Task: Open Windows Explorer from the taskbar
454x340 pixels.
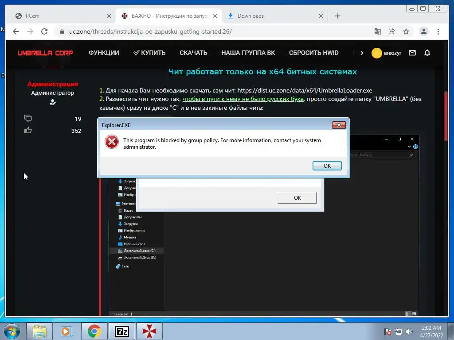Action: tap(39, 331)
